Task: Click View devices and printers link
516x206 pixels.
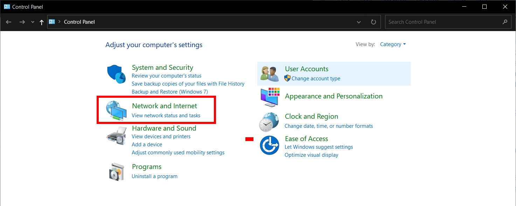Action: [x=161, y=137]
